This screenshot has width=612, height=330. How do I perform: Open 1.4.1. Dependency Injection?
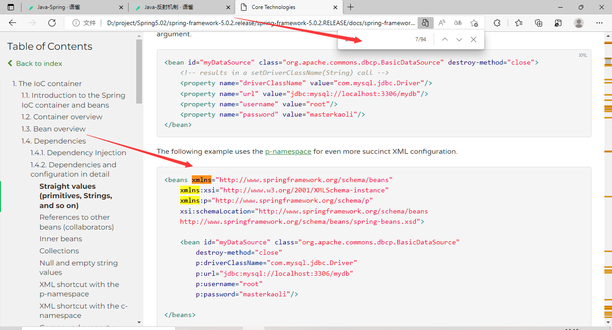click(x=78, y=152)
